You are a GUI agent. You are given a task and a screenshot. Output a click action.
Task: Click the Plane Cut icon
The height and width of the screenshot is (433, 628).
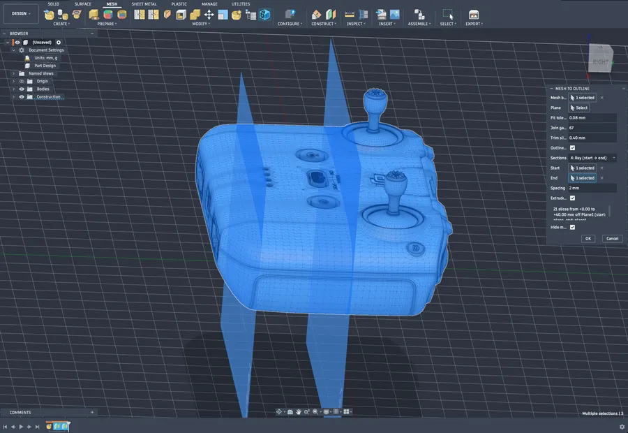[167, 15]
